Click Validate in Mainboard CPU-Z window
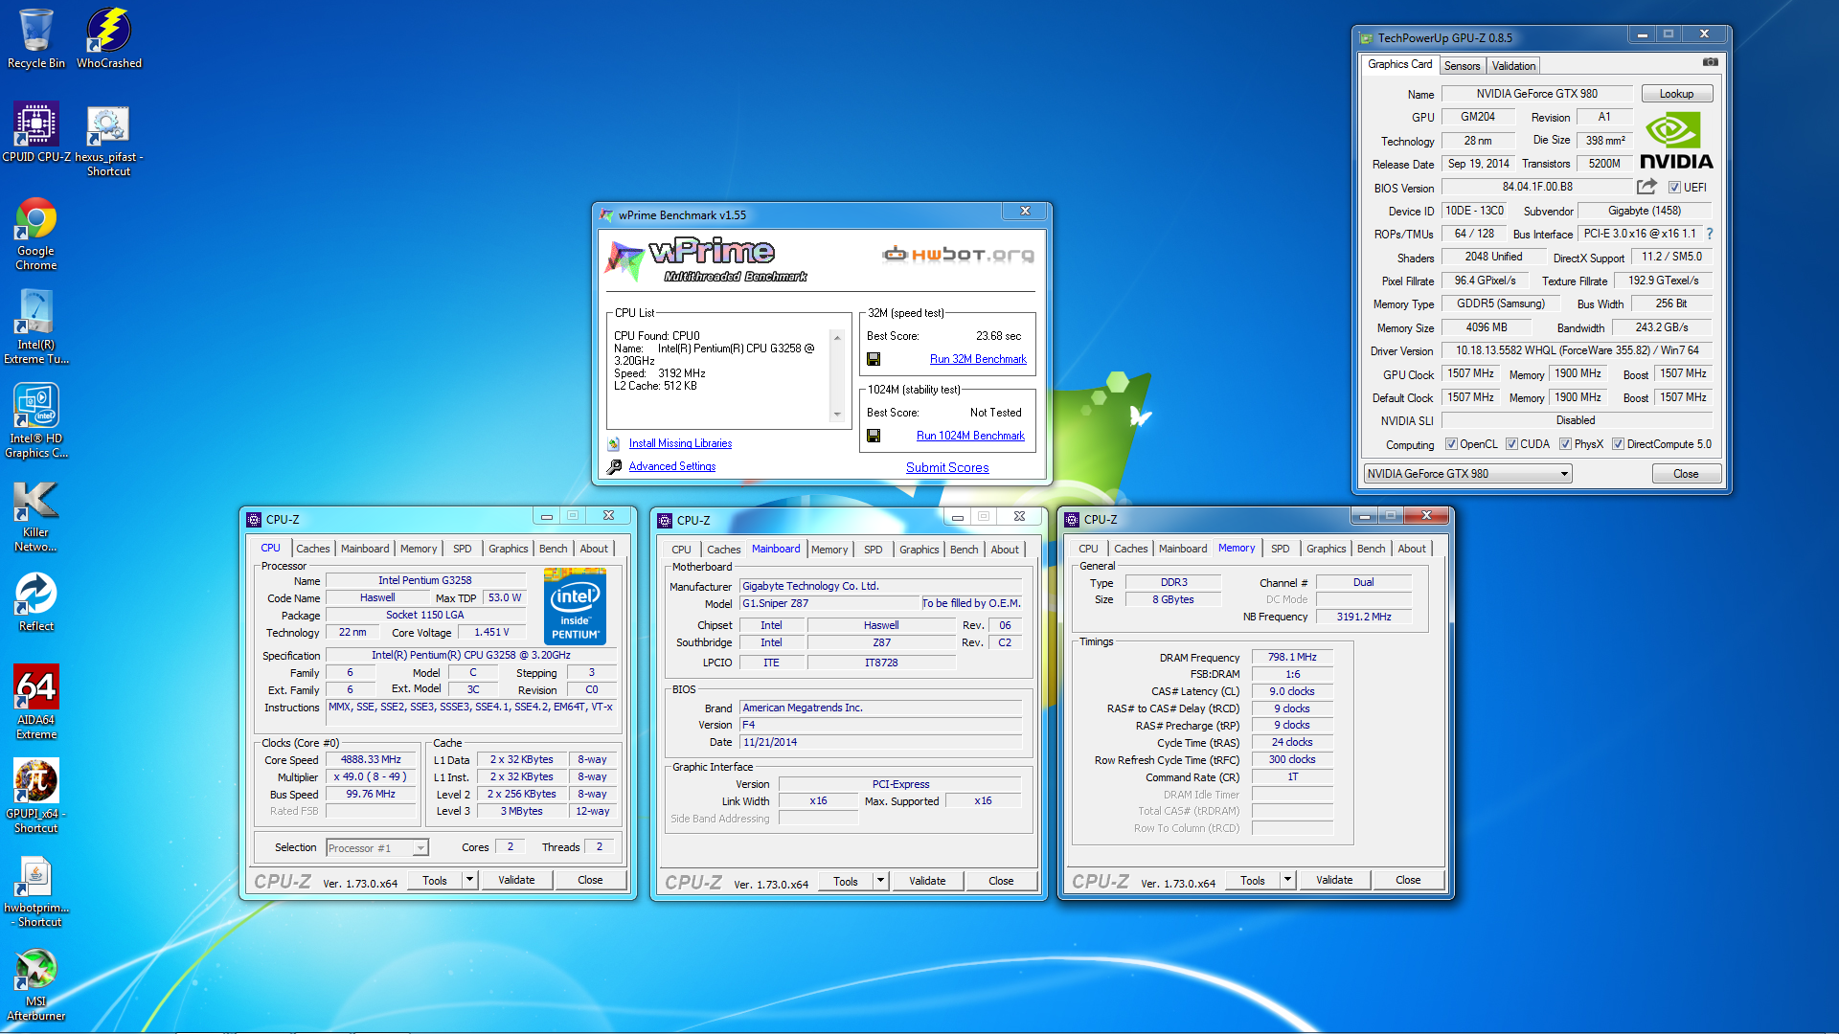 pos(927,881)
